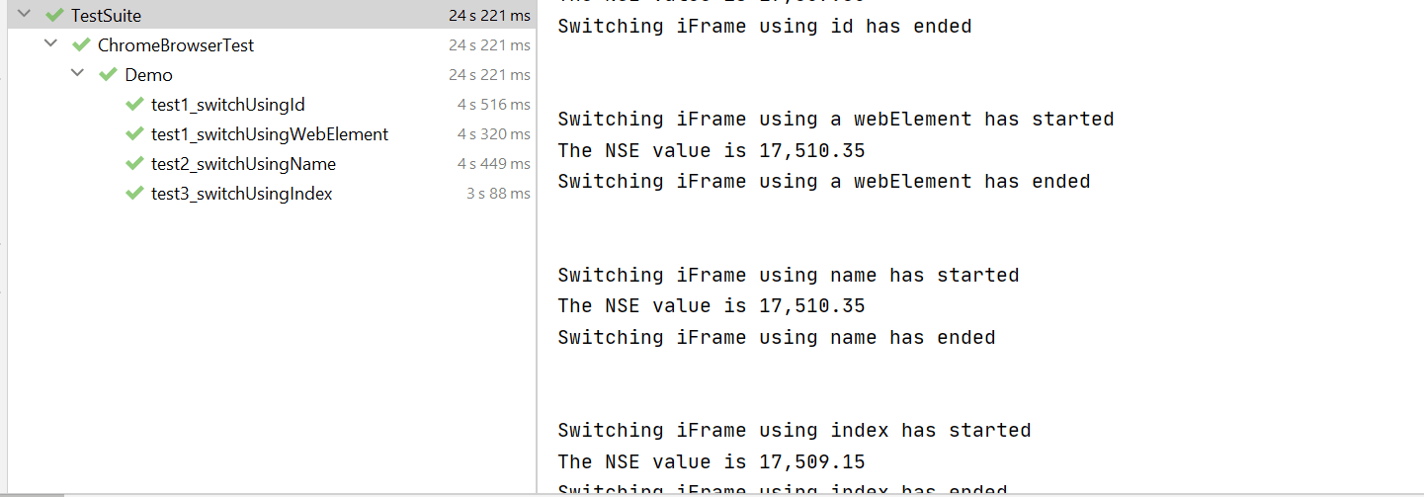Collapse the ChromeBrowserTest node chevron

click(x=50, y=44)
